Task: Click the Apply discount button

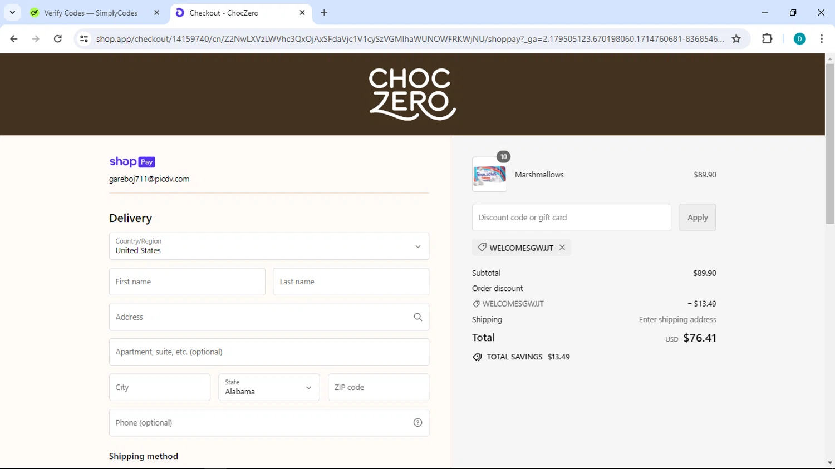Action: click(698, 218)
